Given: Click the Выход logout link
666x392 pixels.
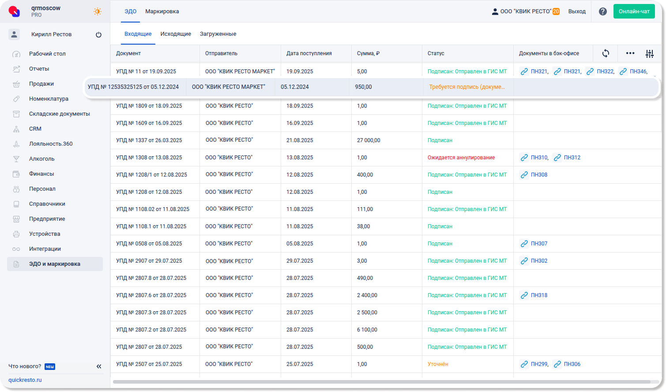Looking at the screenshot, I should pos(577,11).
